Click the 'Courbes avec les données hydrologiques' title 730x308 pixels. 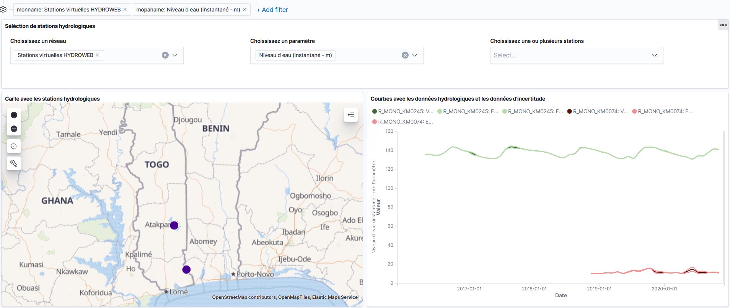458,99
